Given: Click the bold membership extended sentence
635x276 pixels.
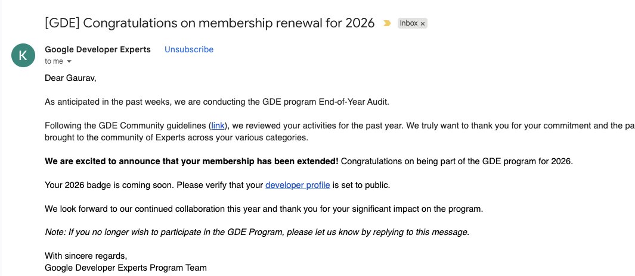Looking at the screenshot, I should coord(191,162).
